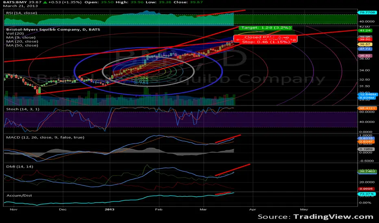The image size is (379, 223).
Task: Click the blue 0.8316 MACD value tag
Action: 366,138
